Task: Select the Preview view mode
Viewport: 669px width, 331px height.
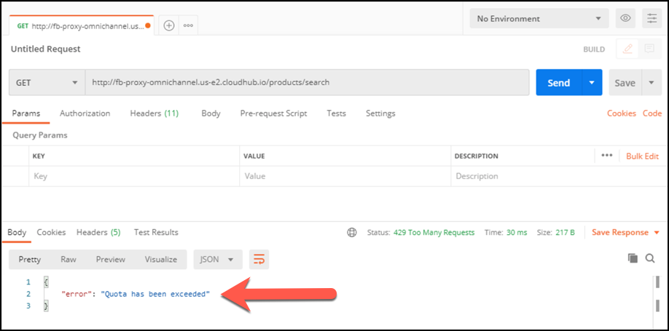Action: [111, 260]
